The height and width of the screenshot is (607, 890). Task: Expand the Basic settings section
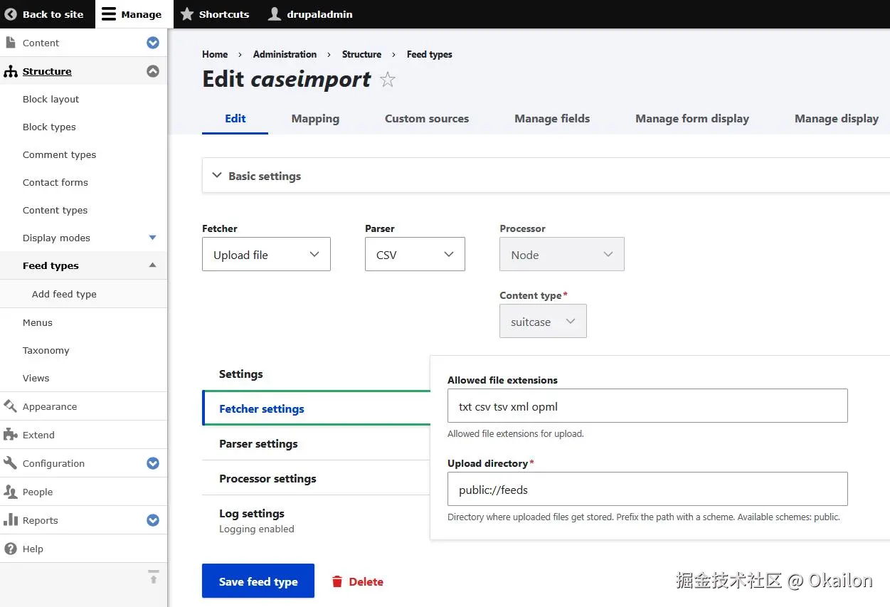[x=546, y=176]
